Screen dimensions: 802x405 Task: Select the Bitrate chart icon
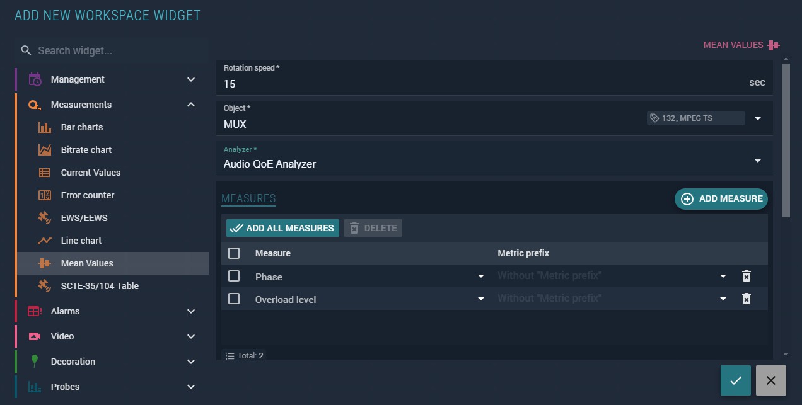[45, 150]
